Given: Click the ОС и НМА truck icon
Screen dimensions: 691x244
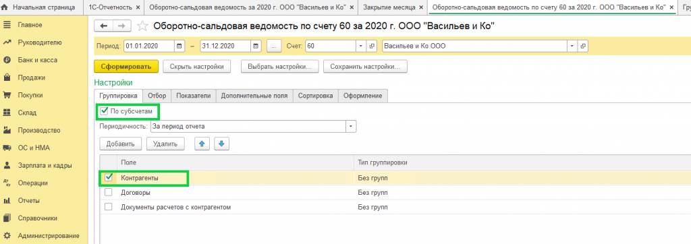Looking at the screenshot, I should coord(7,148).
